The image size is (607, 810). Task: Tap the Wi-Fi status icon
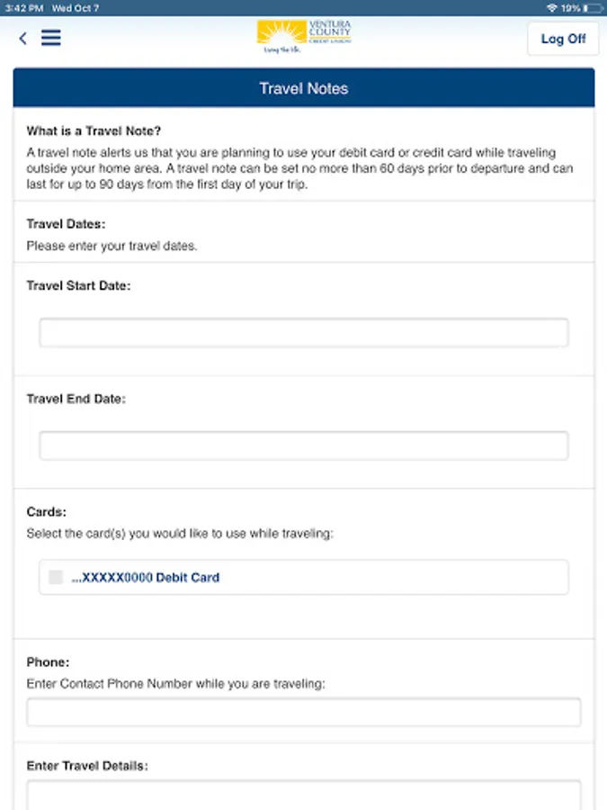pyautogui.click(x=551, y=7)
